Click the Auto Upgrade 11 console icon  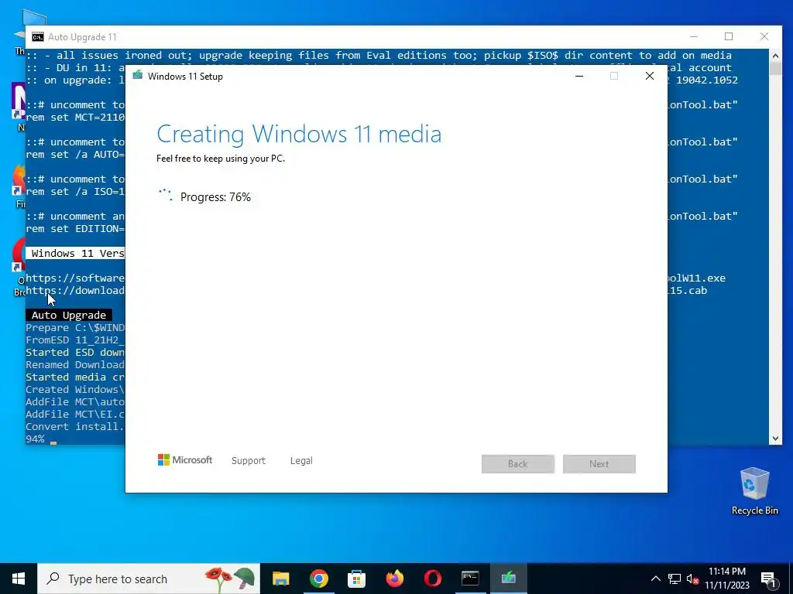(x=37, y=37)
